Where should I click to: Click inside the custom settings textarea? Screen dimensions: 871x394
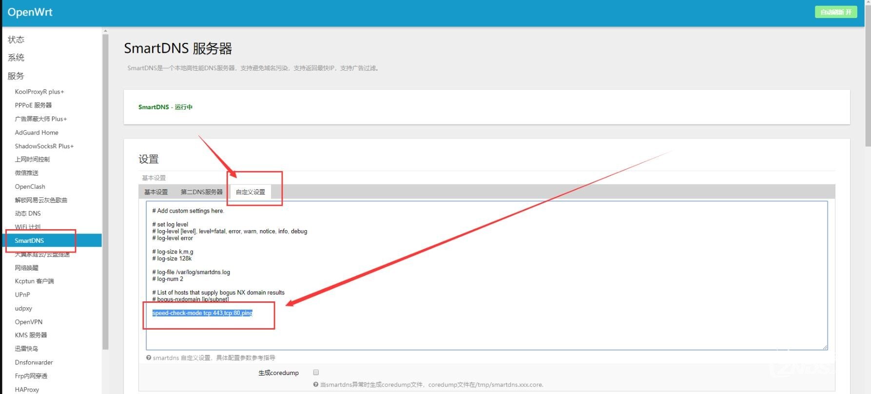(486, 276)
